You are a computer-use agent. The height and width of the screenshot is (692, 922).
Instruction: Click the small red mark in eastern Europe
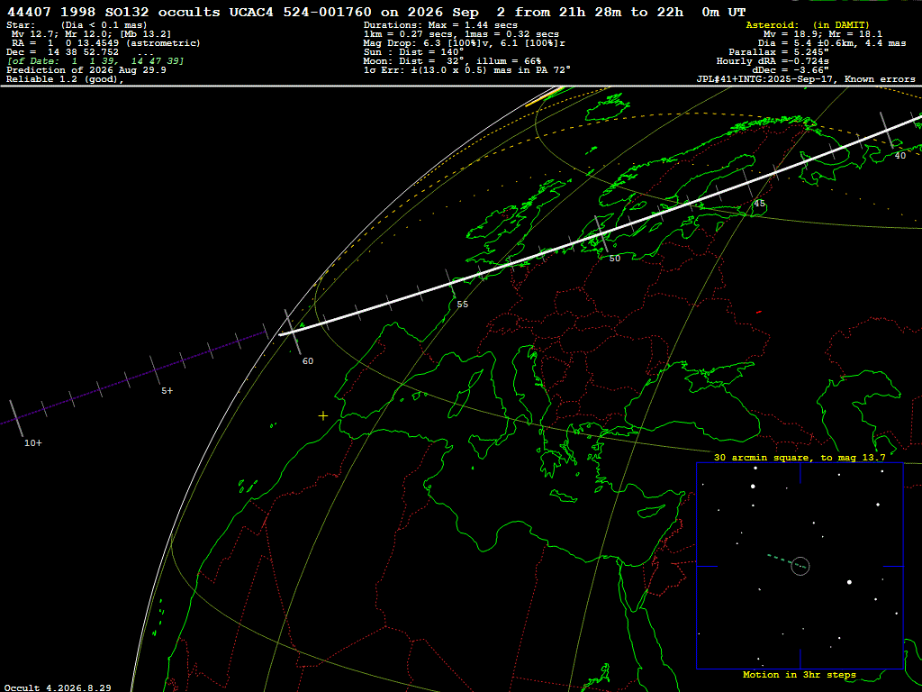759,312
